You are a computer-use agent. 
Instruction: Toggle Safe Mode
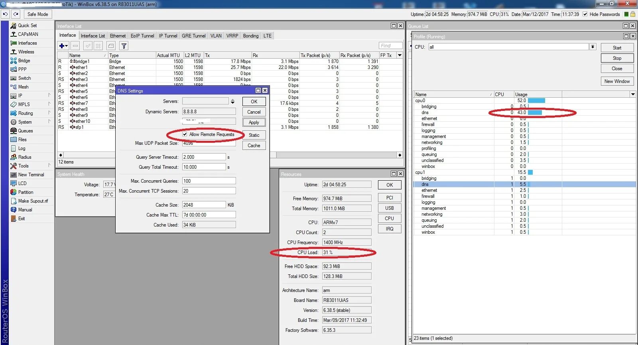pos(37,14)
